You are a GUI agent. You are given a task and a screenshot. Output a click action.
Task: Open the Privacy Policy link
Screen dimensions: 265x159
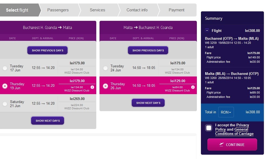click(243, 125)
